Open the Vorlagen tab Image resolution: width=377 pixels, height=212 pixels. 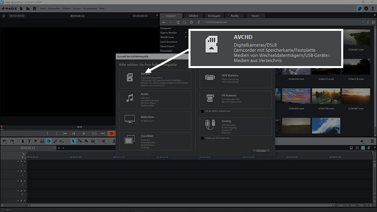(214, 16)
